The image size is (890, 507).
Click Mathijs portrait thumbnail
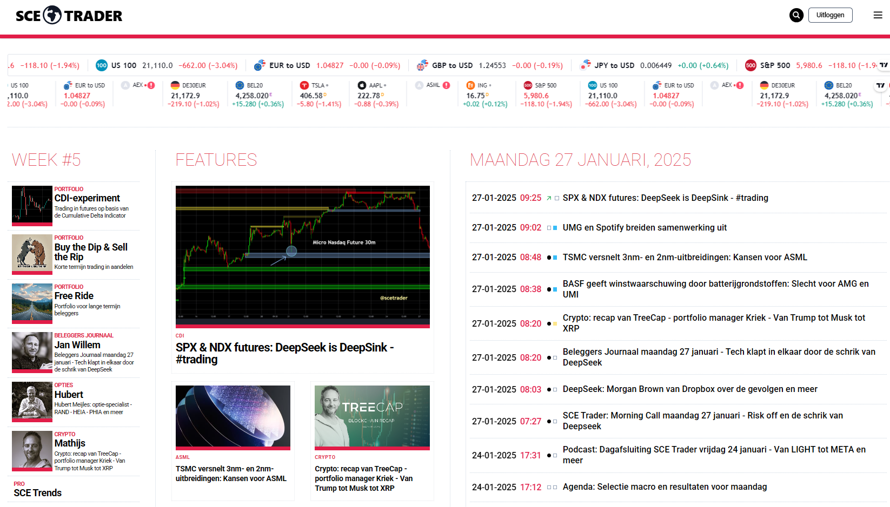[x=32, y=451]
